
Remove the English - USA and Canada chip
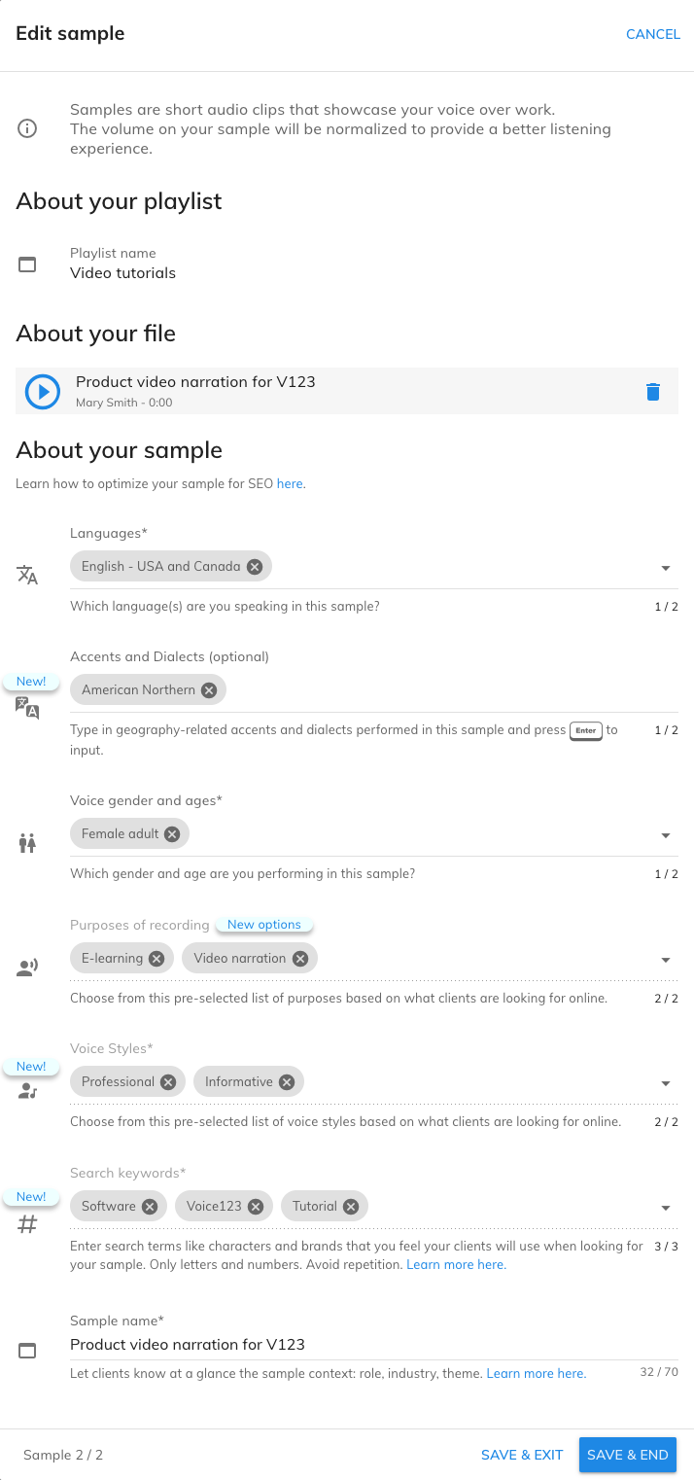click(255, 566)
